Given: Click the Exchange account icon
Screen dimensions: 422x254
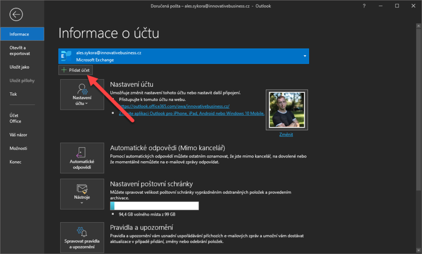Looking at the screenshot, I should tap(66, 56).
